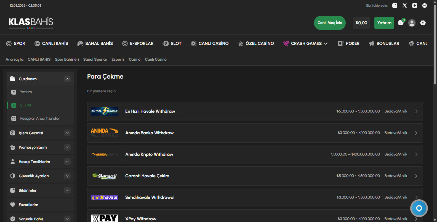Open the POKER menu

pyautogui.click(x=349, y=44)
